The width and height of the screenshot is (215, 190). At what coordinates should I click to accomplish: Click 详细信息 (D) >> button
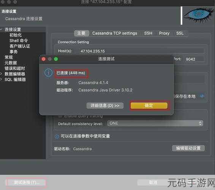pos(105,106)
